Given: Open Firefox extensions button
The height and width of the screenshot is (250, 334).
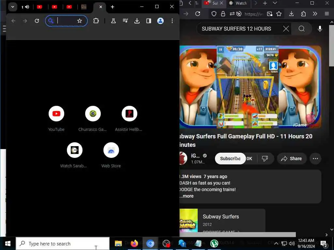Looking at the screenshot, I should 303,14.
